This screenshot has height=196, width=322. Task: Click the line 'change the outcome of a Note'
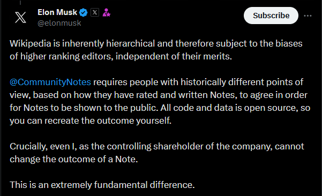pyautogui.click(x=74, y=159)
